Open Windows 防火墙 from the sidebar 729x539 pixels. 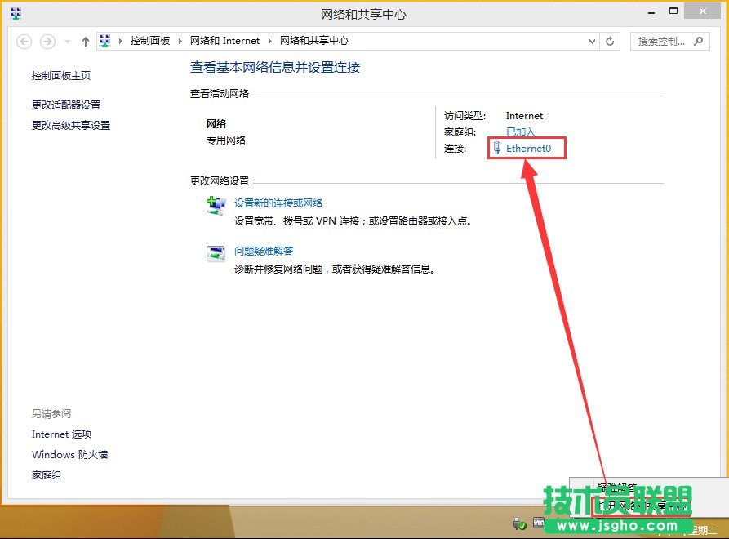pyautogui.click(x=69, y=454)
